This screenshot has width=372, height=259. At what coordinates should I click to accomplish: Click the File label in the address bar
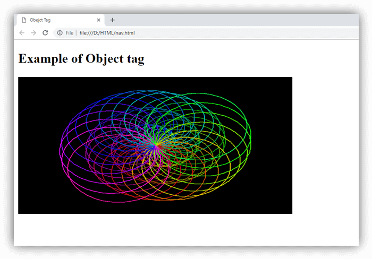point(69,33)
